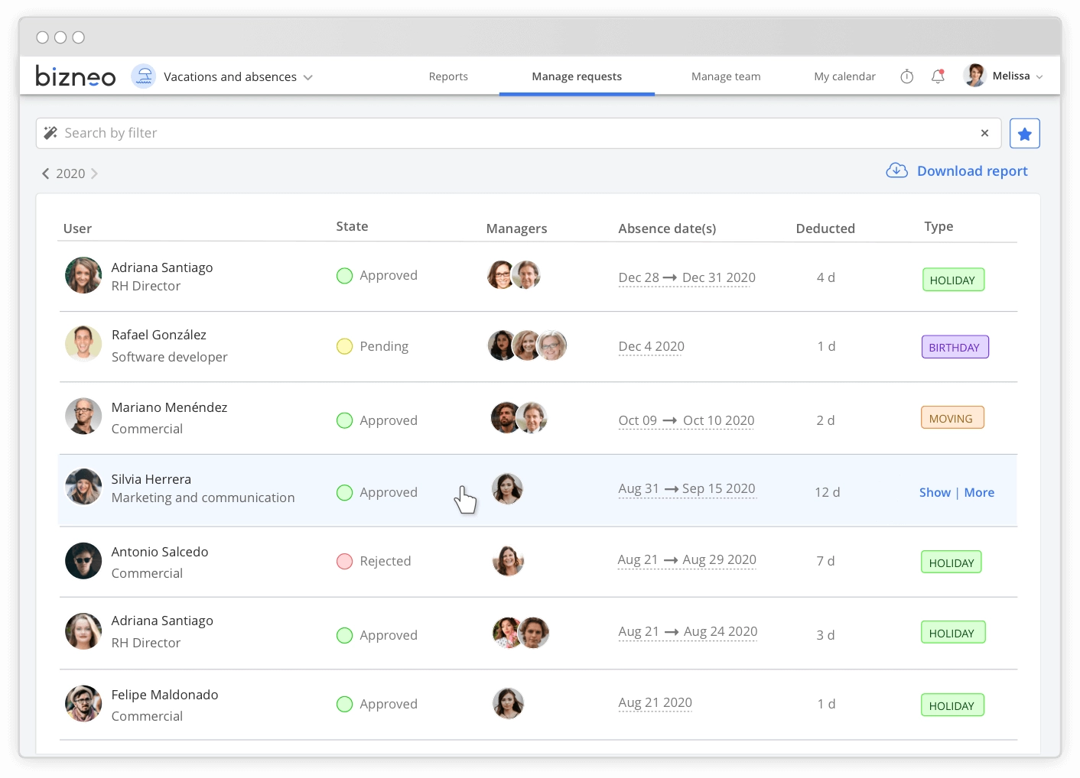Open the Manage team tab
Viewport: 1080px width, 778px height.
[x=726, y=76]
